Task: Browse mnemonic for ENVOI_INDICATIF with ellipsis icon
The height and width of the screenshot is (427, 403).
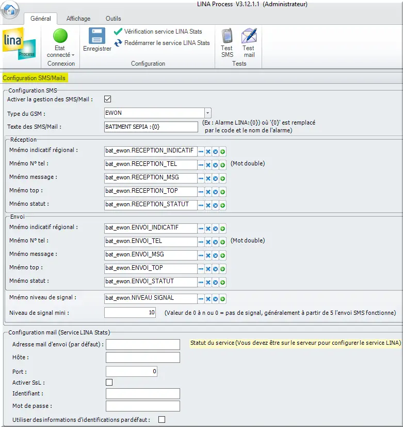Action: [x=201, y=228]
